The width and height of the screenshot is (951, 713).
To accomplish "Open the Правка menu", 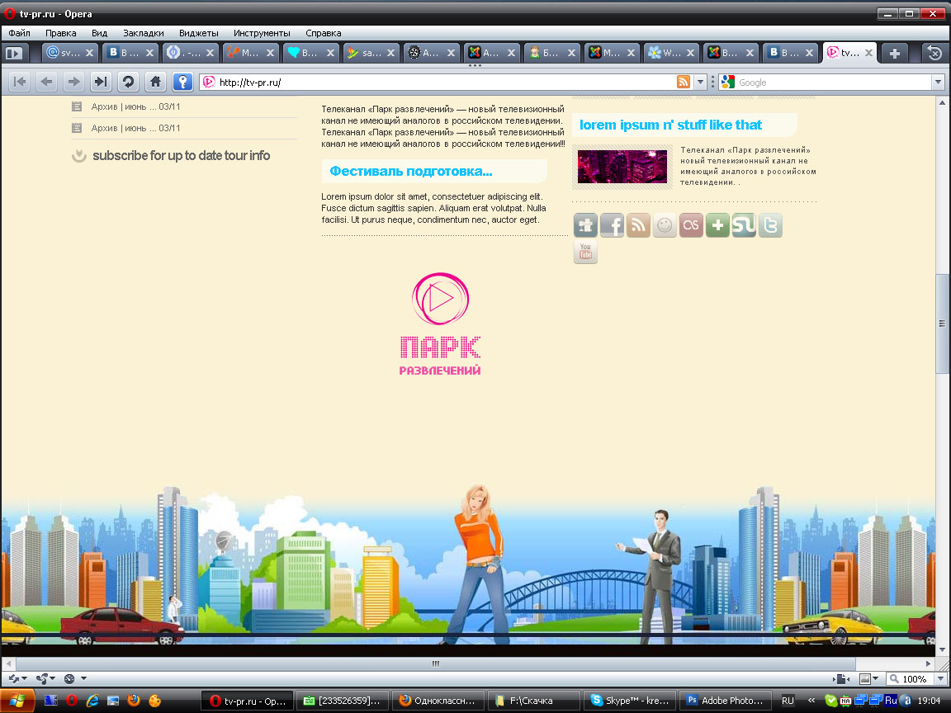I will (x=60, y=33).
